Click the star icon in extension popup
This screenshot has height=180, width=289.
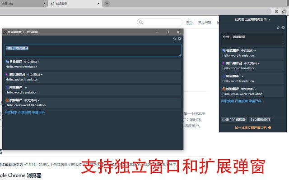(278, 27)
